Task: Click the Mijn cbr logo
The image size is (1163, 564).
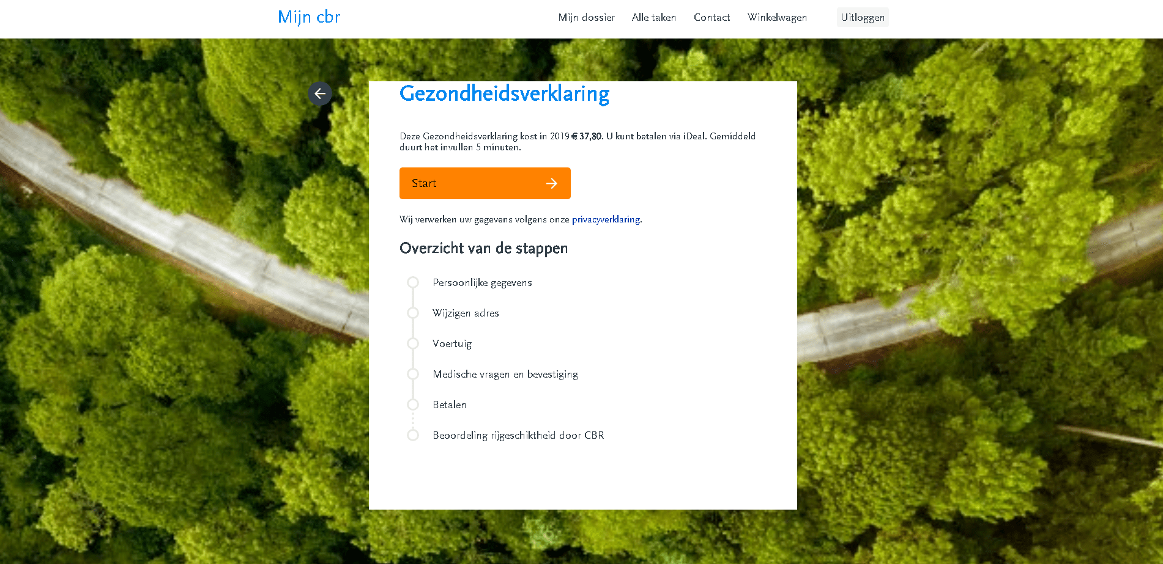Action: (309, 17)
